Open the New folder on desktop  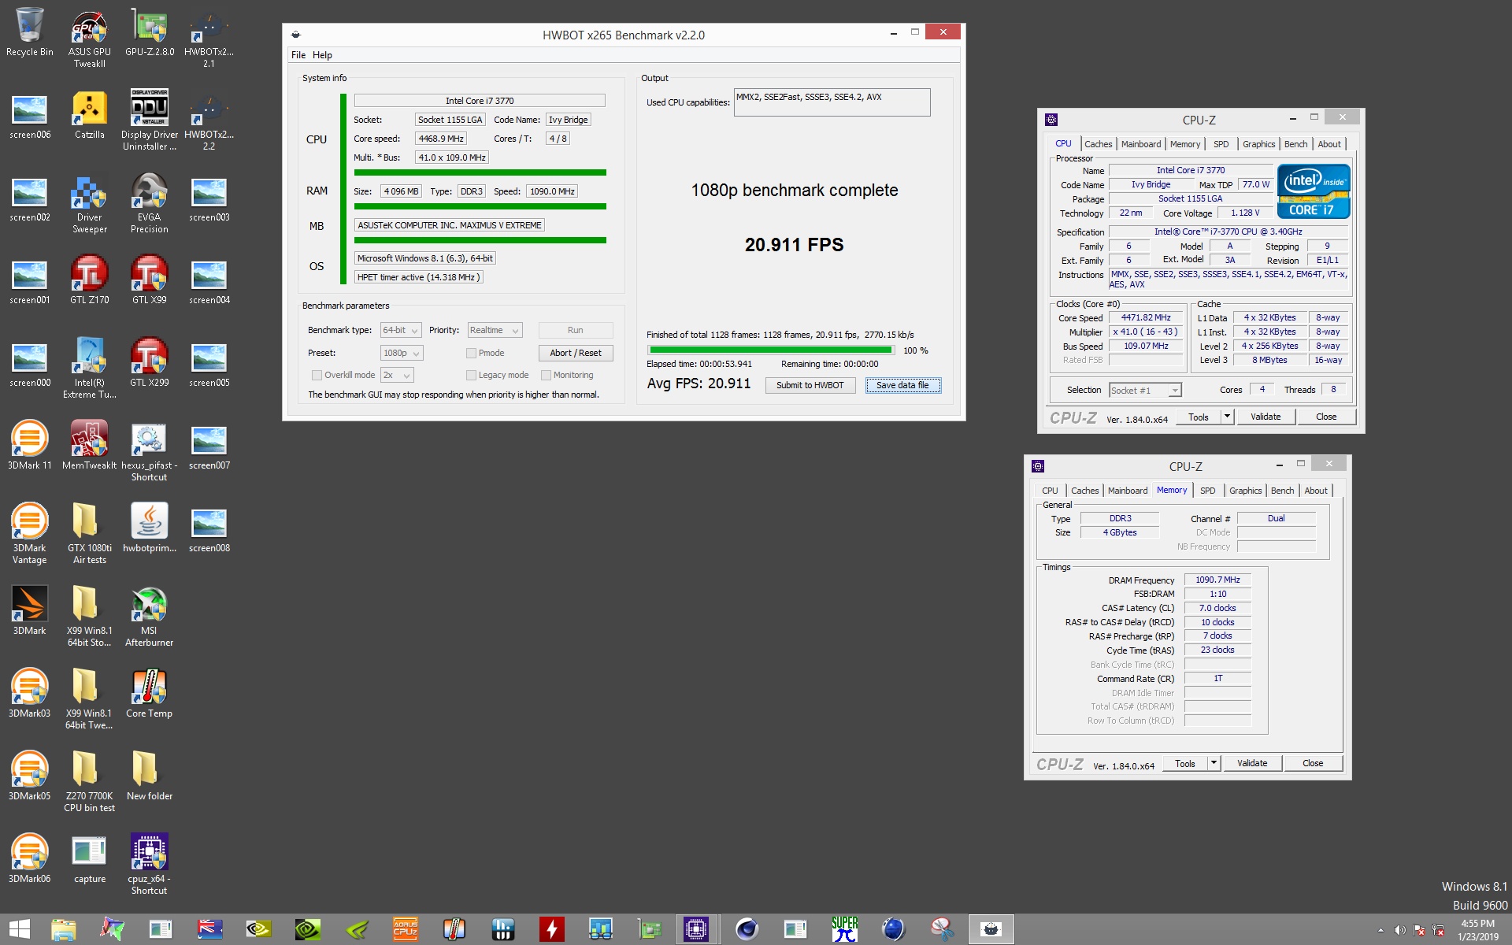click(149, 776)
